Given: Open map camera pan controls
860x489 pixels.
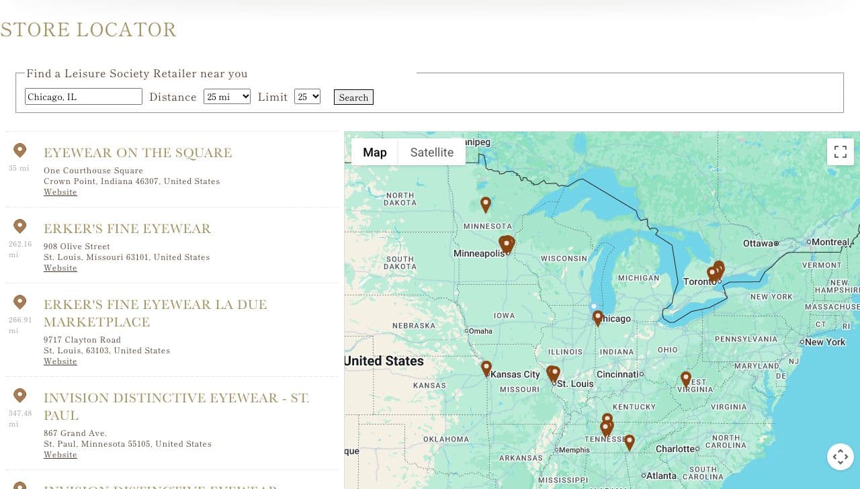Looking at the screenshot, I should click(x=840, y=457).
